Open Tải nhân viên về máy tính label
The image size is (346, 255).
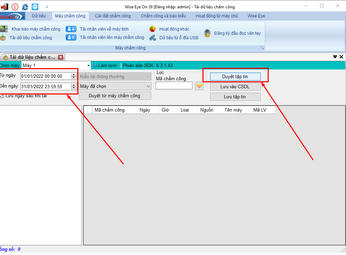[104, 29]
